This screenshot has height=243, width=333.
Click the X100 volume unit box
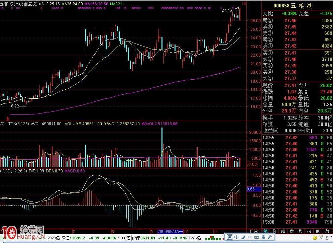click(252, 164)
